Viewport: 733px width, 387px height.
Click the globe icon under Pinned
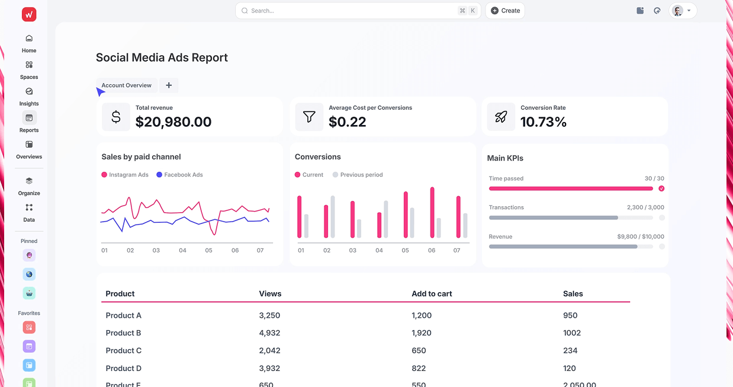tap(28, 274)
